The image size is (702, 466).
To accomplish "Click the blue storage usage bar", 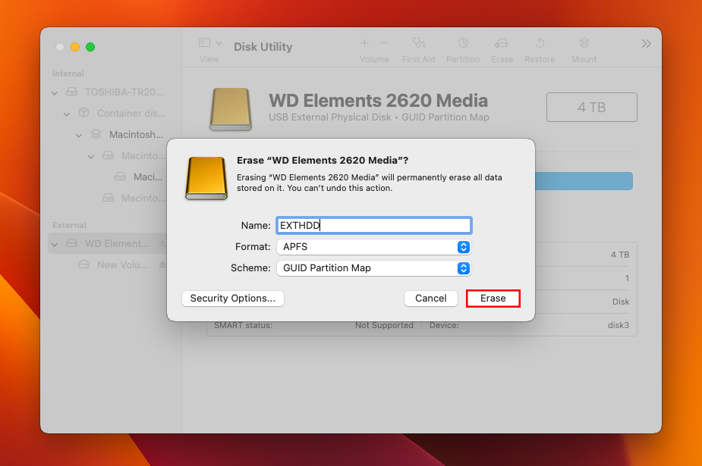I will (x=584, y=181).
